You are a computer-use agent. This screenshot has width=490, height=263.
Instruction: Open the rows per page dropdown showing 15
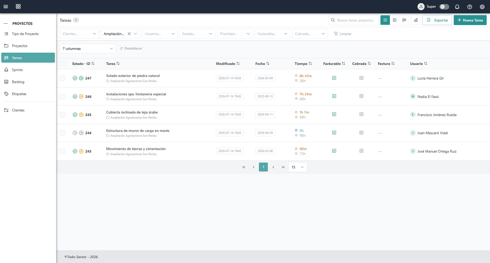pyautogui.click(x=298, y=167)
